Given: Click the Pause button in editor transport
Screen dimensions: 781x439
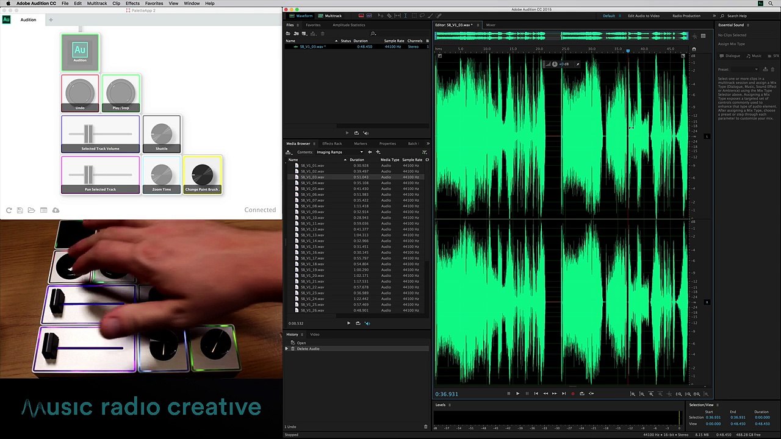Looking at the screenshot, I should [x=527, y=394].
